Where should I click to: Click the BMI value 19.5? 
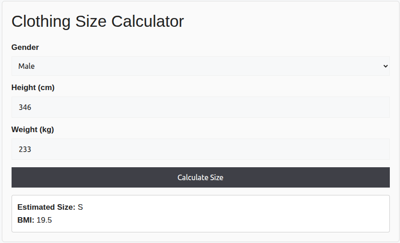(x=44, y=220)
